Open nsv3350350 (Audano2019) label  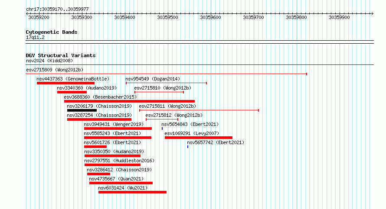(x=114, y=151)
